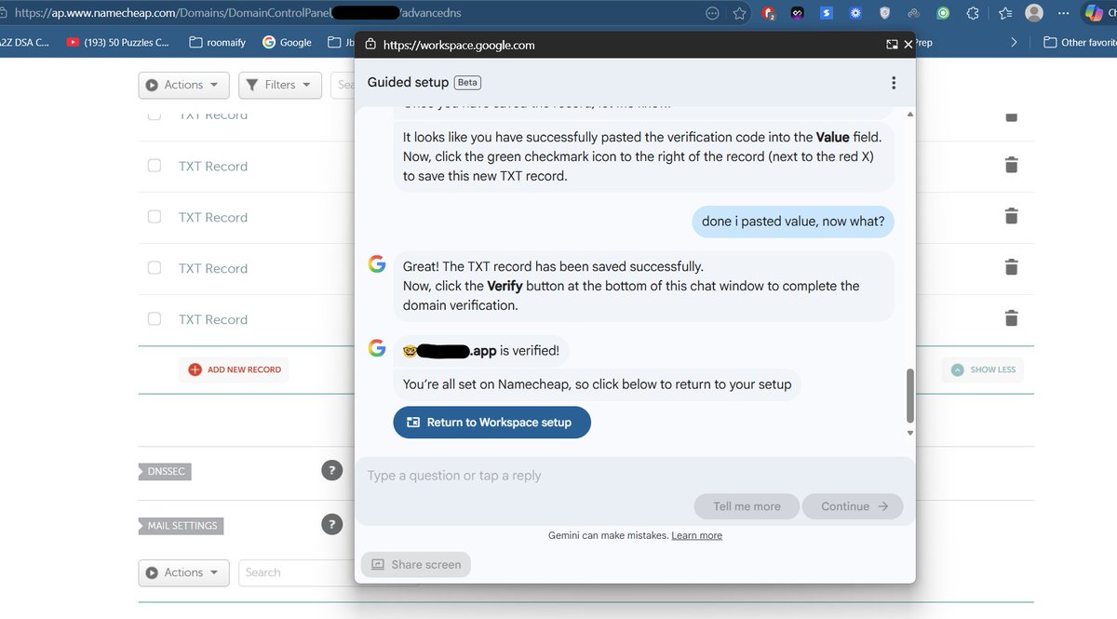Click chat scrollbar down arrow
The image size is (1117, 619).
click(909, 433)
